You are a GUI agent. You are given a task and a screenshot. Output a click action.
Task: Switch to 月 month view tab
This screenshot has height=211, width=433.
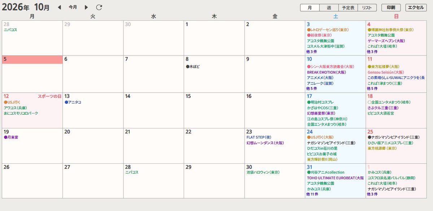coord(310,8)
